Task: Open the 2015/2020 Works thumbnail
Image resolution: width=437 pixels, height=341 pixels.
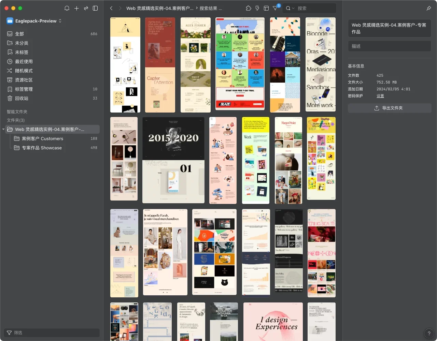Action: tap(173, 160)
